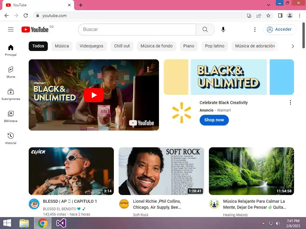Open Música Relajante Para Calmar title

[x=255, y=204]
